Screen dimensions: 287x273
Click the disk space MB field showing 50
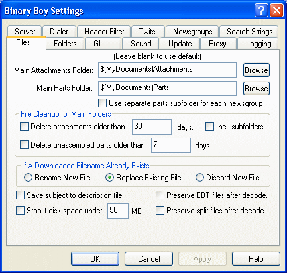coord(118,211)
